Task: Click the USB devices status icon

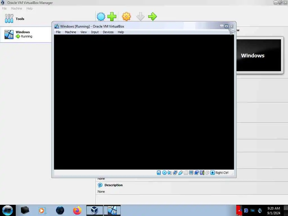Action: coord(181,172)
